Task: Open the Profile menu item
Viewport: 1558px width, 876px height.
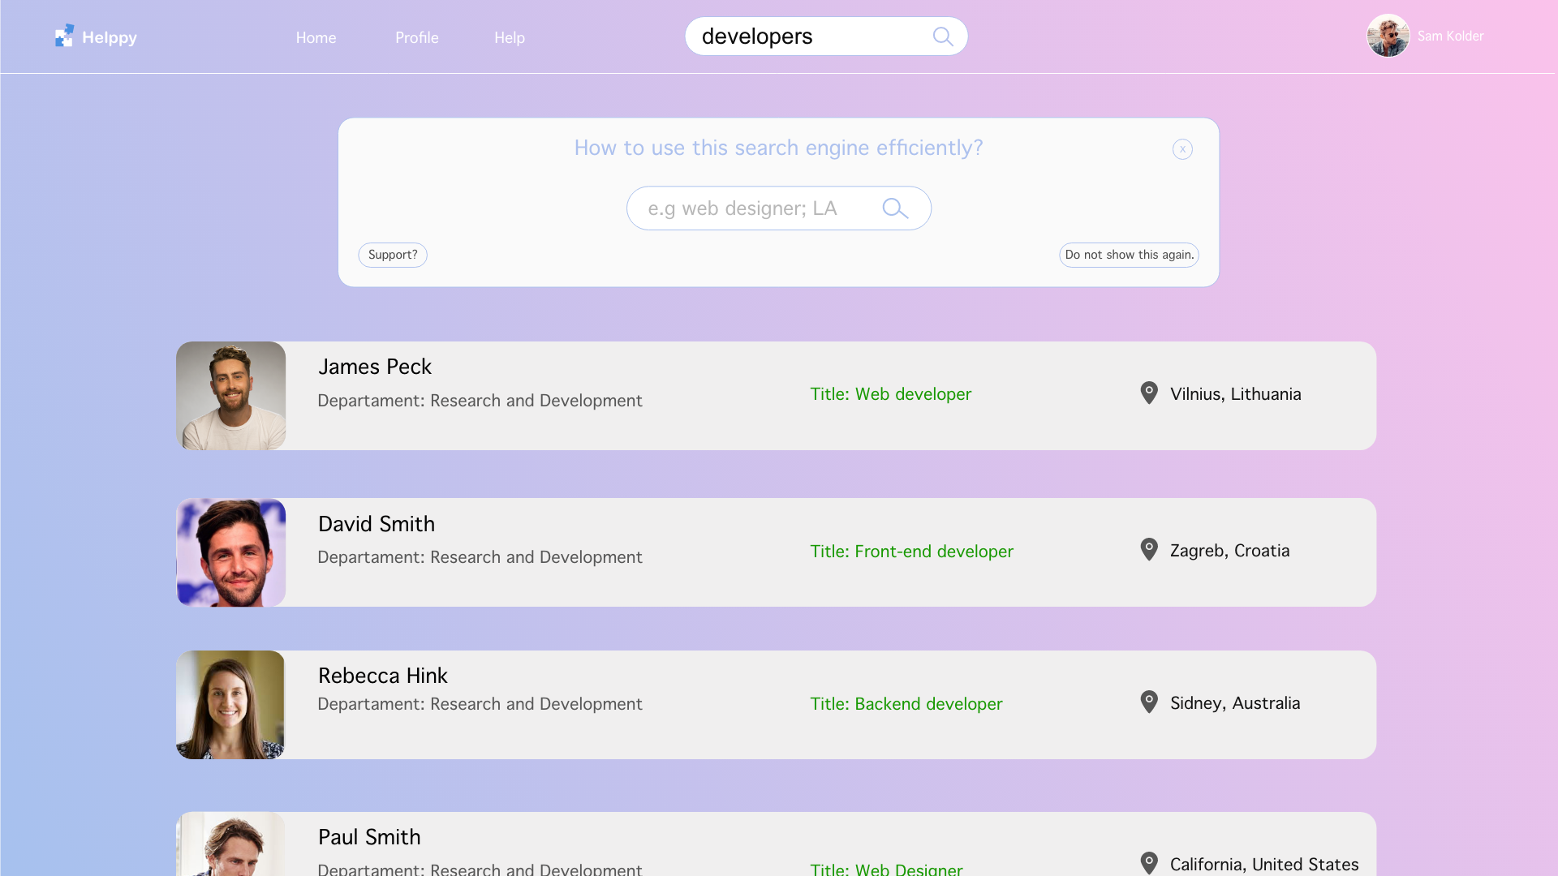Action: (416, 37)
